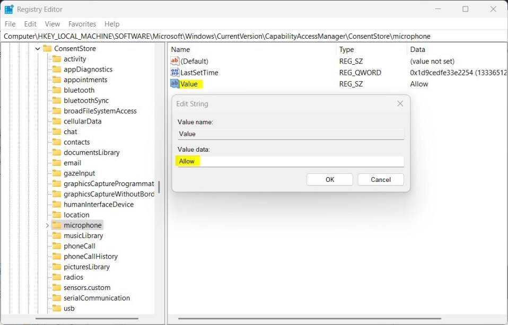Click the 'Allow' data cell
The height and width of the screenshot is (325, 508).
click(x=419, y=84)
